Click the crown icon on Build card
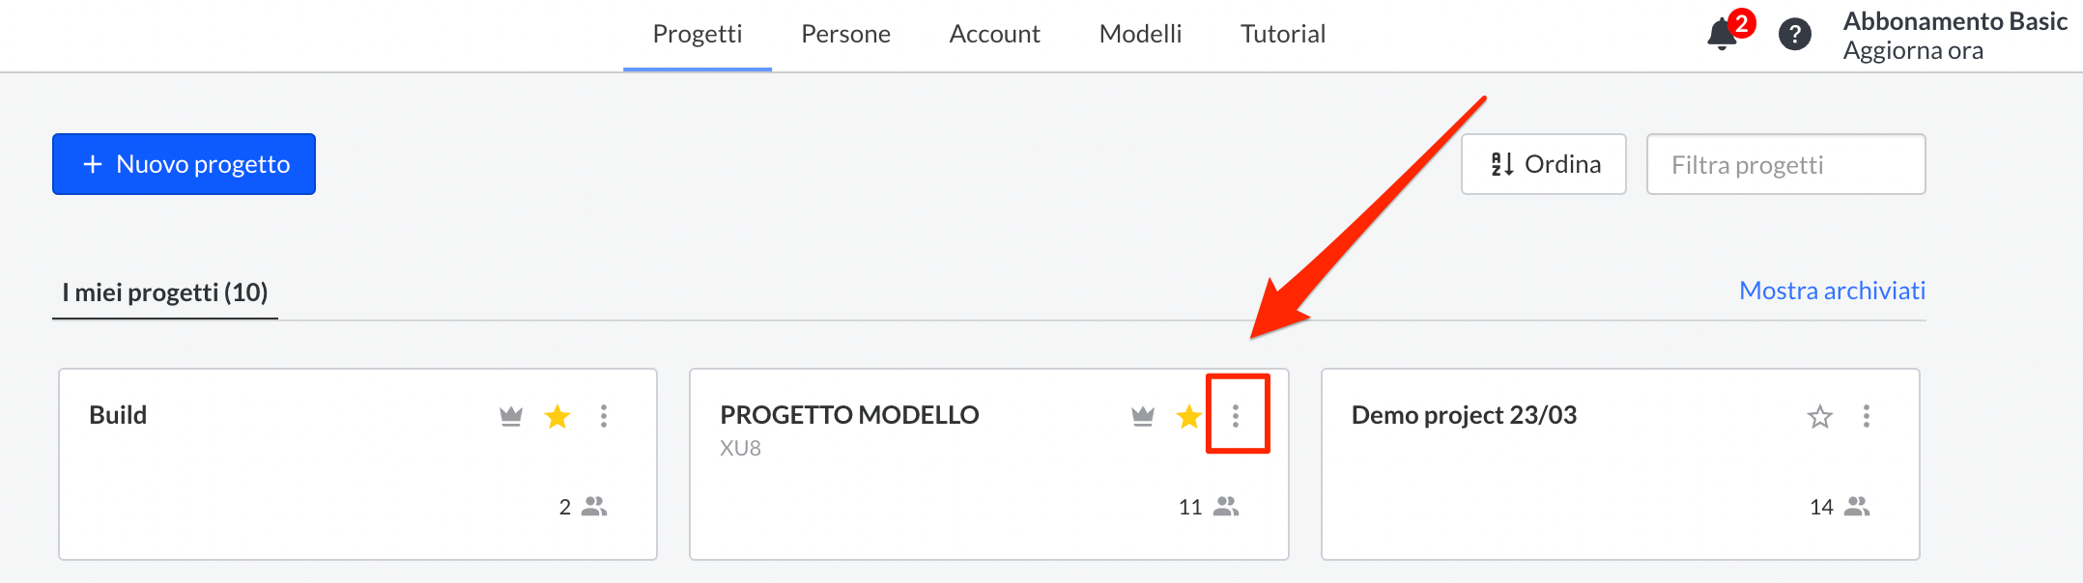2083x583 pixels. coord(511,416)
